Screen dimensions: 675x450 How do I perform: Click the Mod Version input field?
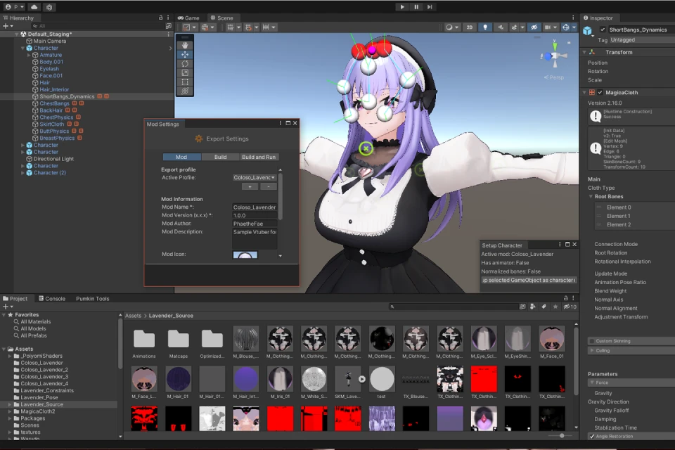[255, 215]
